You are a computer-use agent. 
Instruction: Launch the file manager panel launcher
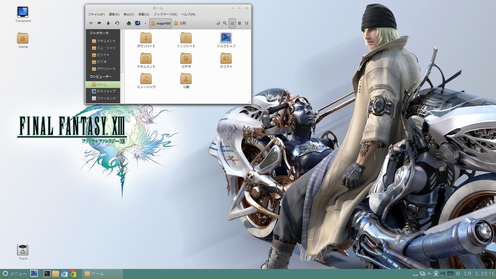click(56, 274)
